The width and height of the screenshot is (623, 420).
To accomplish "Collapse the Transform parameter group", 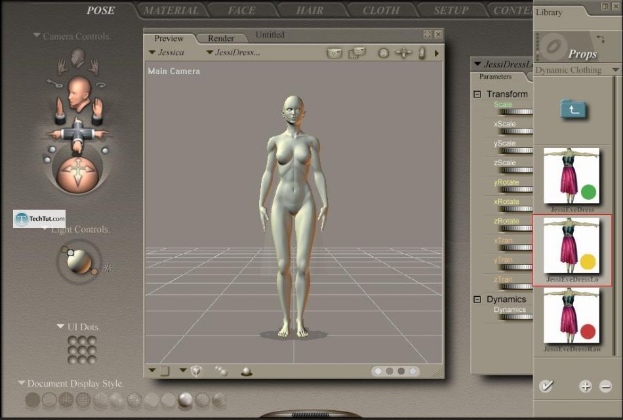I will point(477,94).
